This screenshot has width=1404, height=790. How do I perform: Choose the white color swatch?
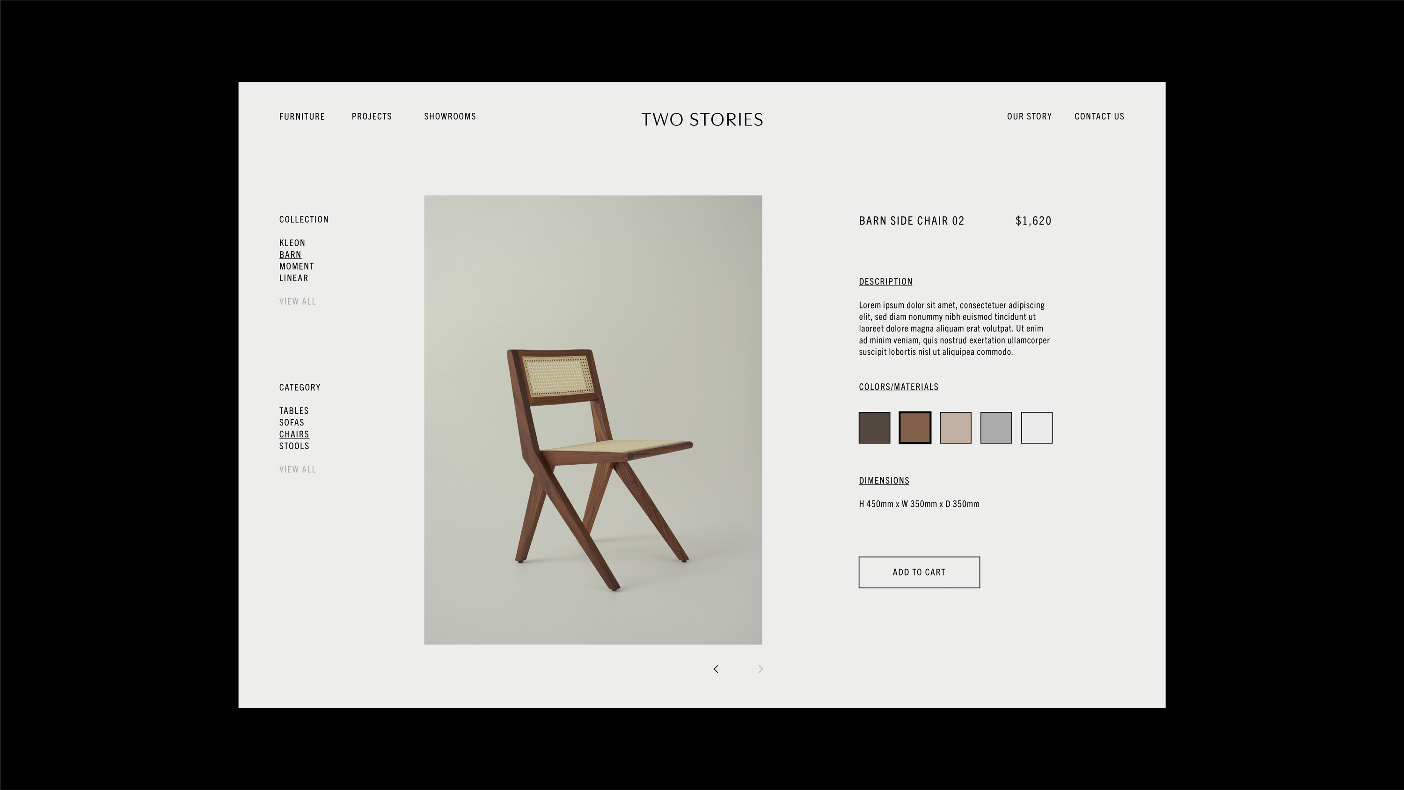1037,427
